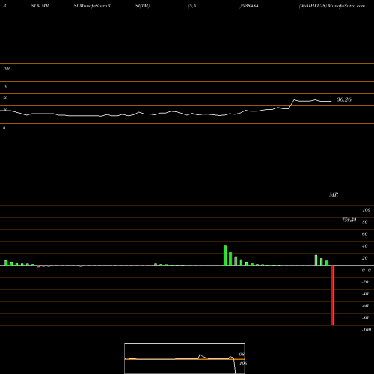Click the MR panel title label
Viewport: 374px width, 374px height.
334,194
